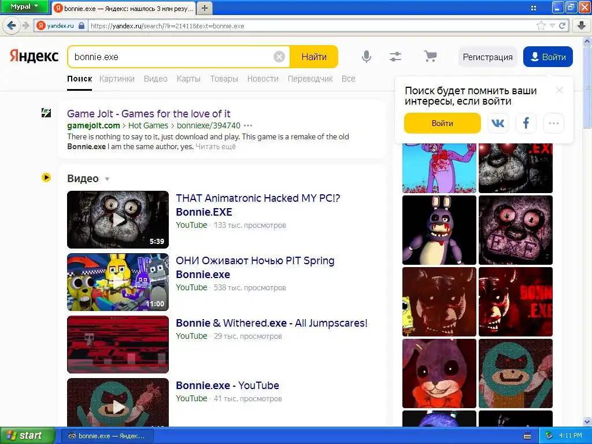Open search settings sliders icon

click(x=395, y=57)
